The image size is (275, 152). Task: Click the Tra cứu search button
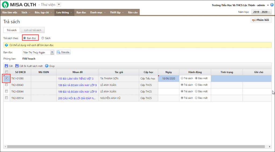coord(63,52)
